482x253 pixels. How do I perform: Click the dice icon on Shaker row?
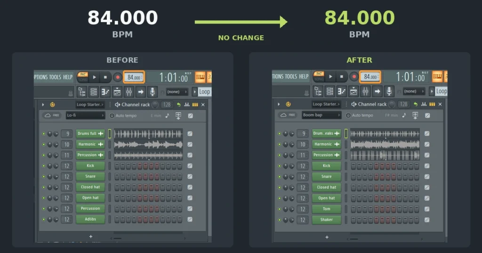pos(427,220)
